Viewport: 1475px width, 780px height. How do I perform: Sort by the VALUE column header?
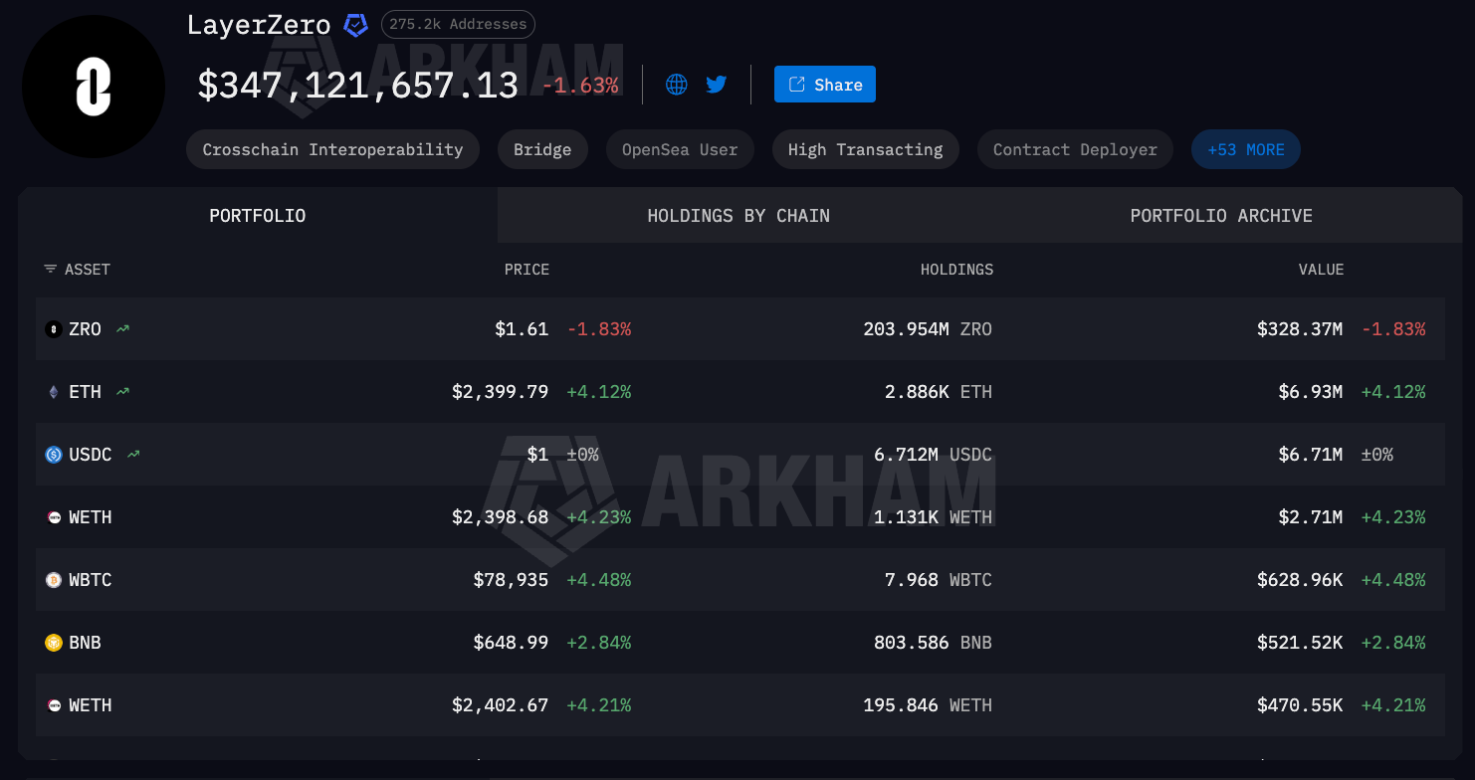tap(1321, 270)
